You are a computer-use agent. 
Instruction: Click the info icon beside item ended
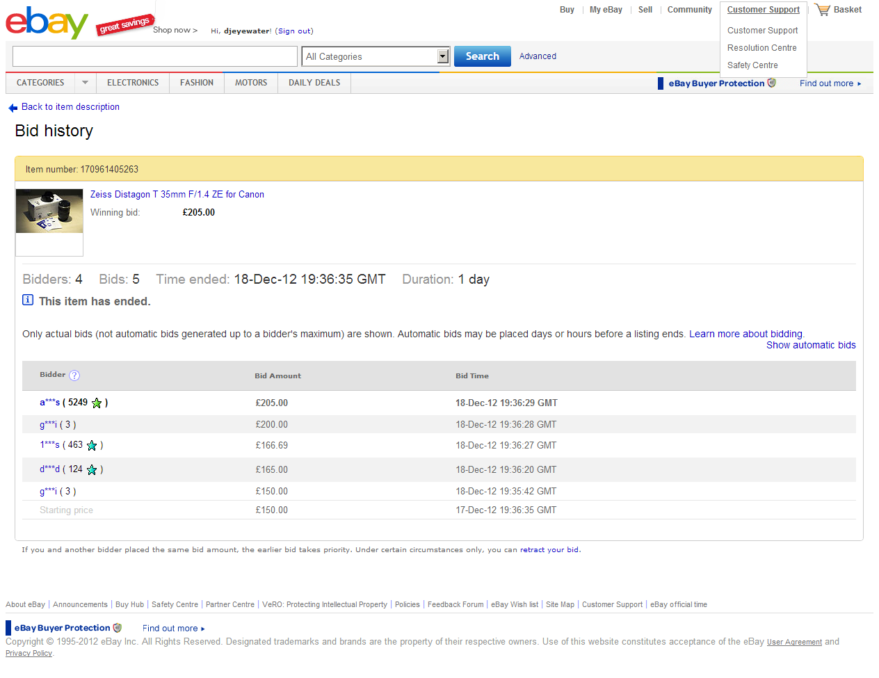coord(28,300)
